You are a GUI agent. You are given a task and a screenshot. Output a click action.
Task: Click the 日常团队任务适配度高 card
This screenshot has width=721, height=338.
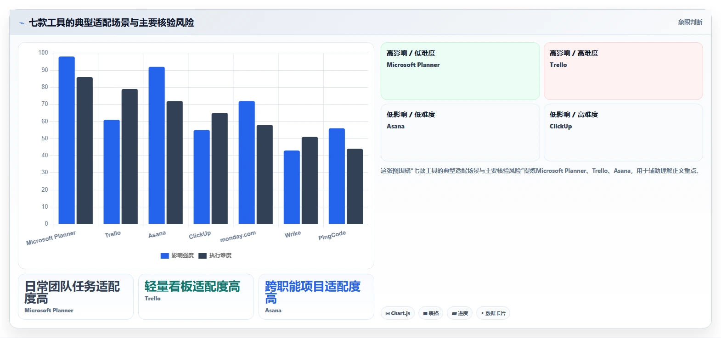click(76, 297)
